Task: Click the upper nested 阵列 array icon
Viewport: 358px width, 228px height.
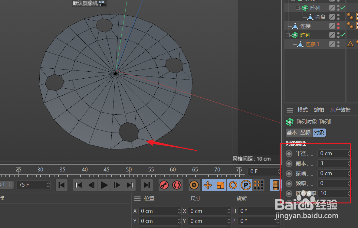Action: coord(305,8)
